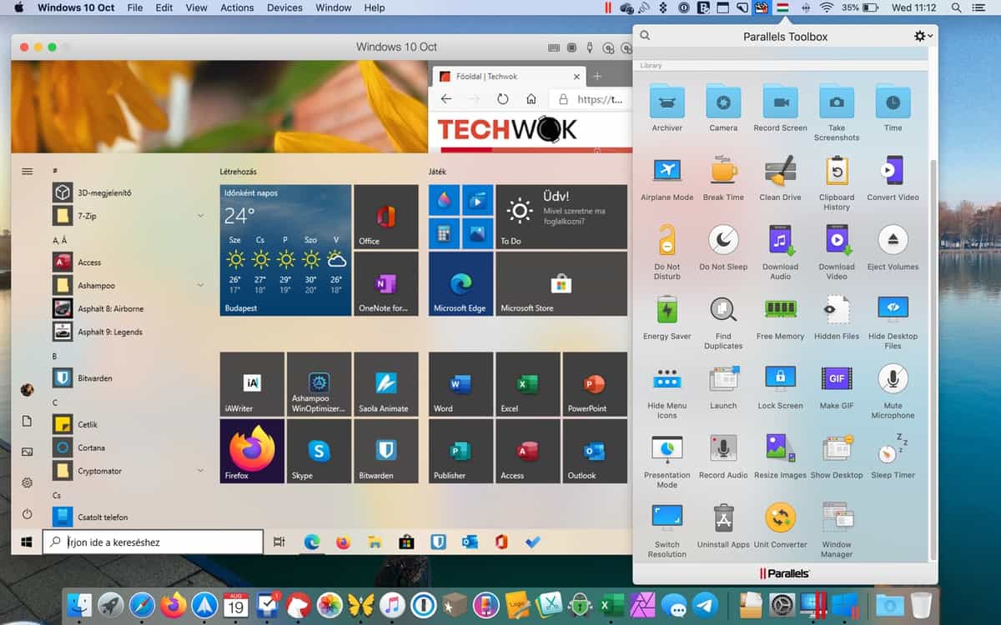The height and width of the screenshot is (625, 1001).
Task: Select the Főoldal | Techwok browser tab
Action: pos(509,77)
